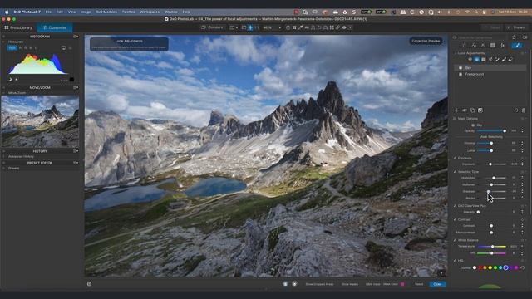Toggle the DxO ClearView Plus correction
Screen dimensions: 532x299
[x=455, y=206]
